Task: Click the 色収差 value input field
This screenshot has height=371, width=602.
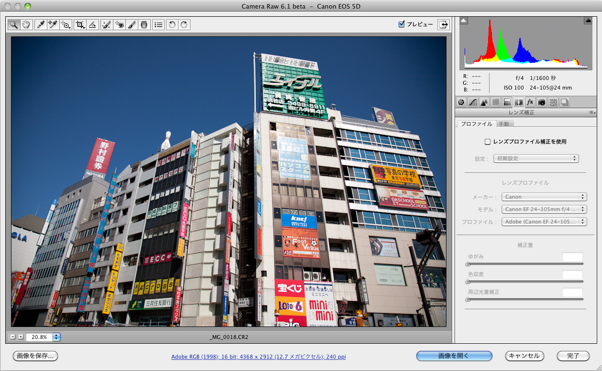Action: (572, 275)
